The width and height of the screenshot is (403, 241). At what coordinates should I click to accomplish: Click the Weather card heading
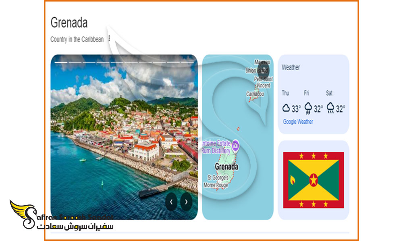point(291,67)
